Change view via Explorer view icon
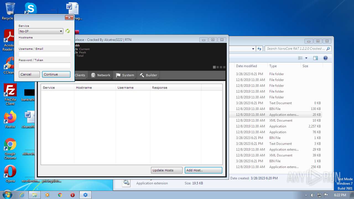This screenshot has height=199, width=354. pyautogui.click(x=300, y=58)
